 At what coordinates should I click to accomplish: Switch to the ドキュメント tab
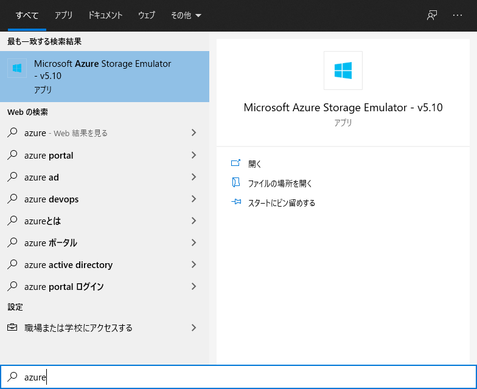(x=105, y=15)
